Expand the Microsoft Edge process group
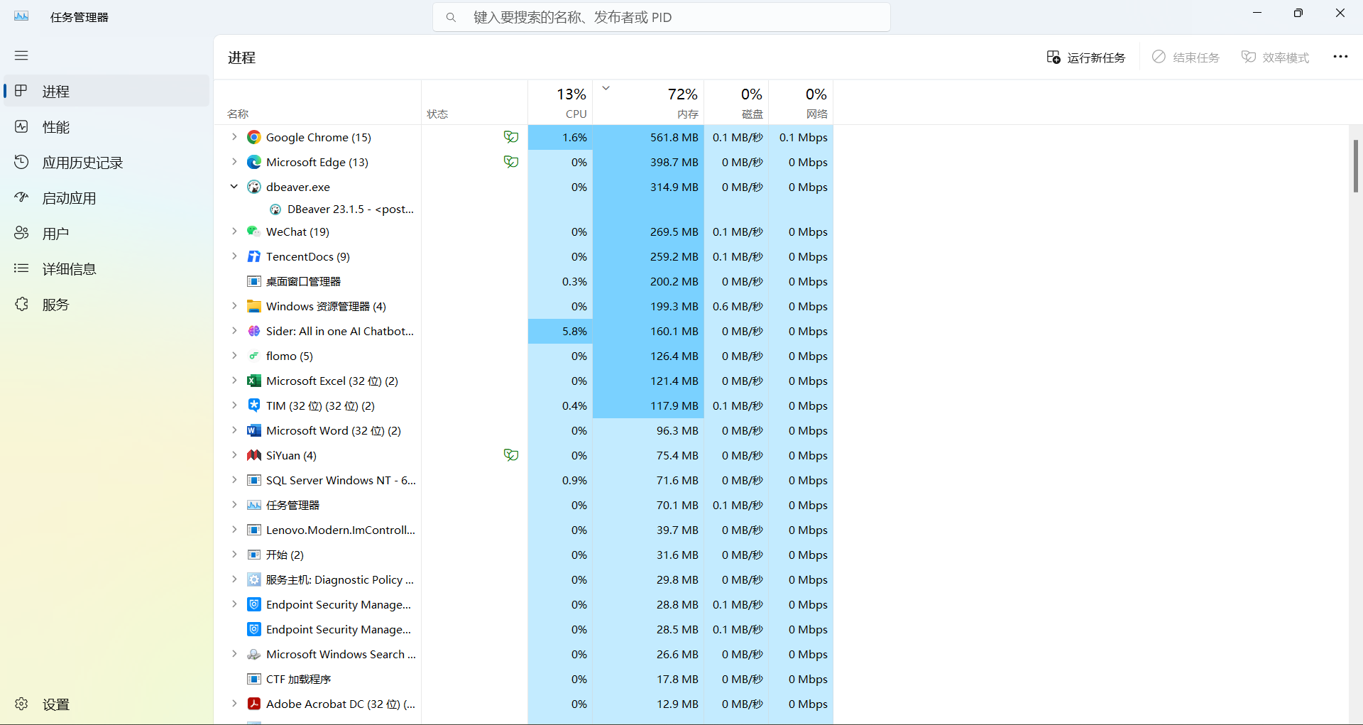This screenshot has width=1363, height=725. tap(234, 162)
